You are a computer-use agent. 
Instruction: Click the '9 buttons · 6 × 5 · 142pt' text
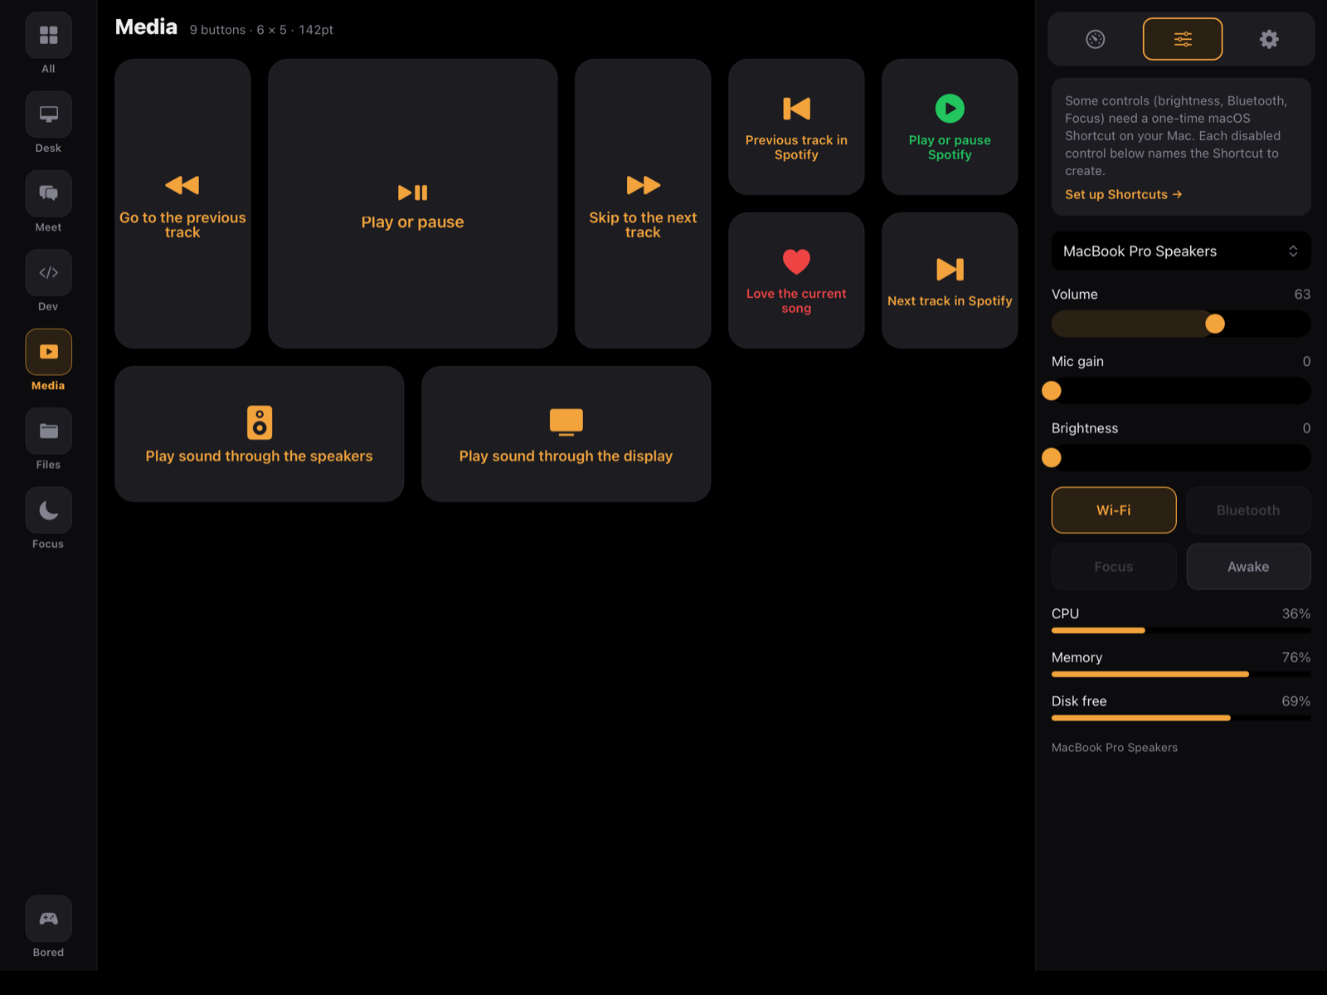click(261, 30)
